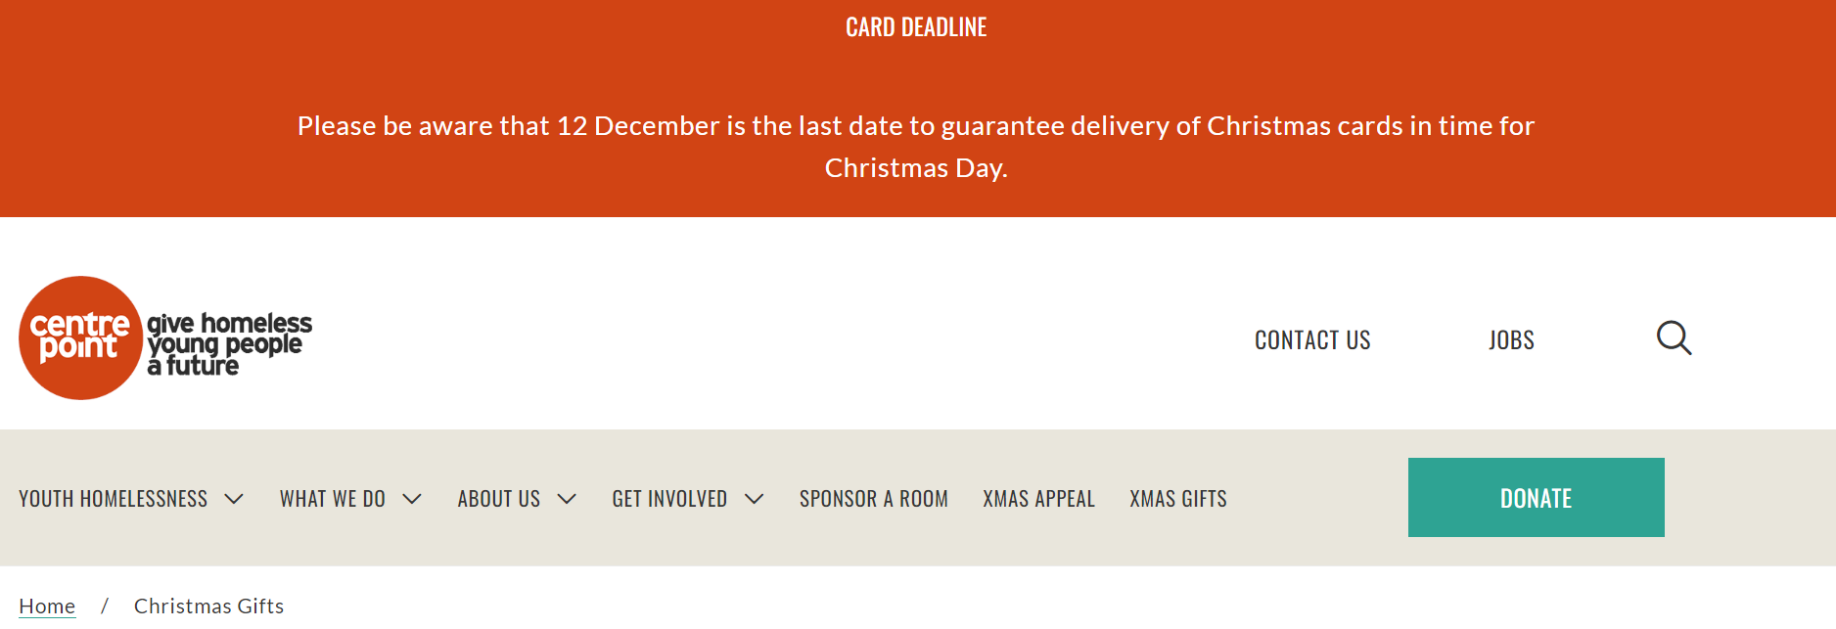Expand the What We Do chevron
Viewport: 1836px width, 629px height.
(x=412, y=499)
